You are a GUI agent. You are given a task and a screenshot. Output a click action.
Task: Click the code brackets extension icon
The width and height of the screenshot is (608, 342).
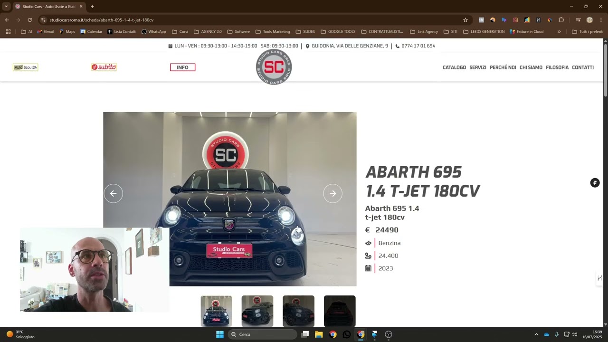coord(481,20)
